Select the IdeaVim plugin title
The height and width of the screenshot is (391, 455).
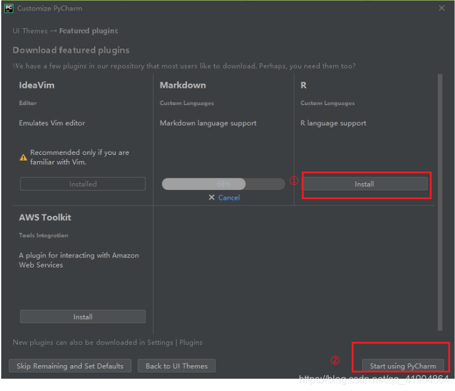pos(36,85)
